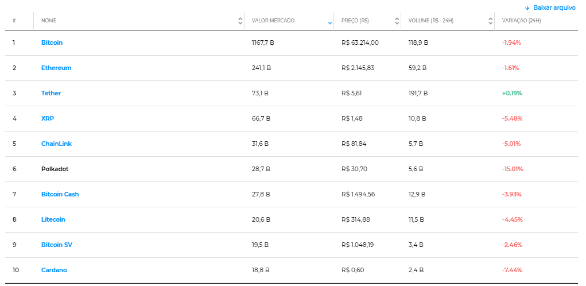
Task: Click XRP price R$ 1,48
Action: coord(352,118)
